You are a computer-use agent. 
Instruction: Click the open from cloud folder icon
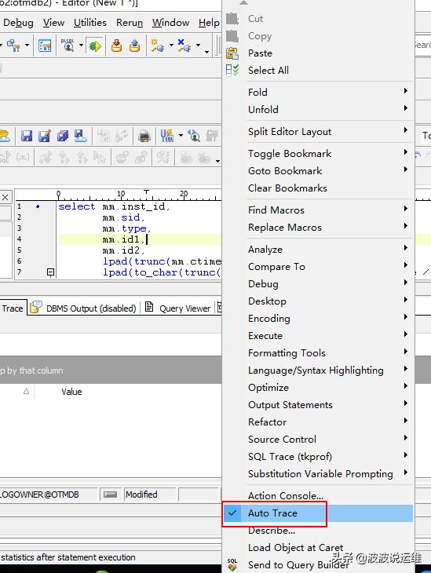point(5,136)
